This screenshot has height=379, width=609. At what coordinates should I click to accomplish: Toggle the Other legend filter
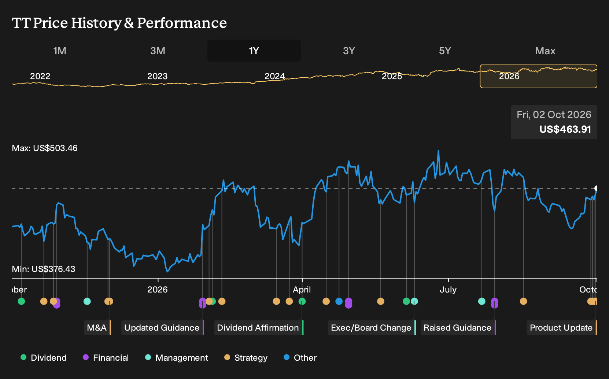point(300,358)
